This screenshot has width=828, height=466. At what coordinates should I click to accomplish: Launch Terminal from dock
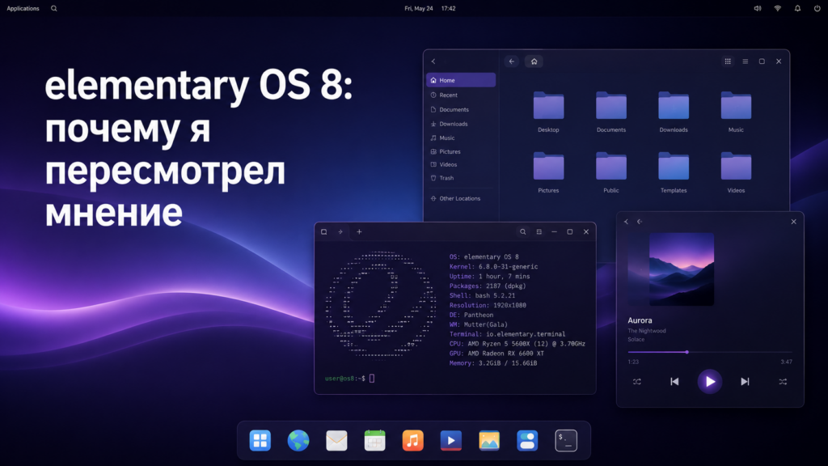[566, 441]
